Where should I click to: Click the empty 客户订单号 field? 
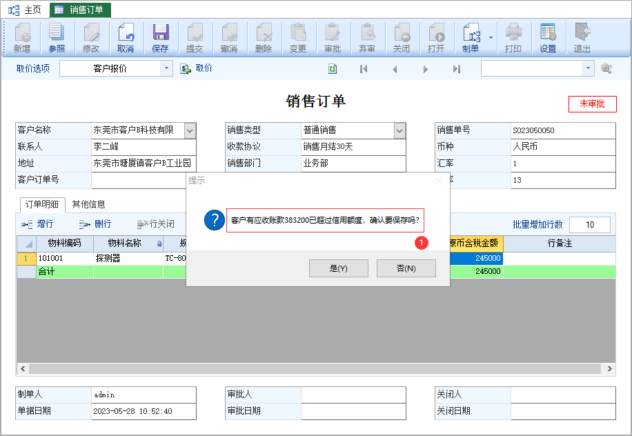point(139,180)
